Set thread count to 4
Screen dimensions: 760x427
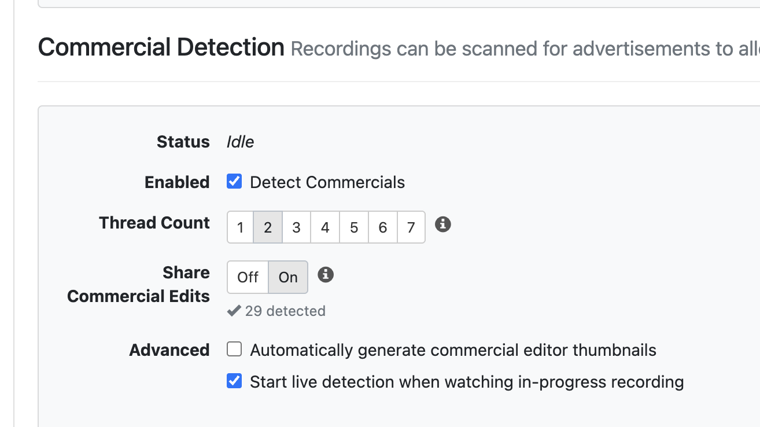click(x=325, y=227)
